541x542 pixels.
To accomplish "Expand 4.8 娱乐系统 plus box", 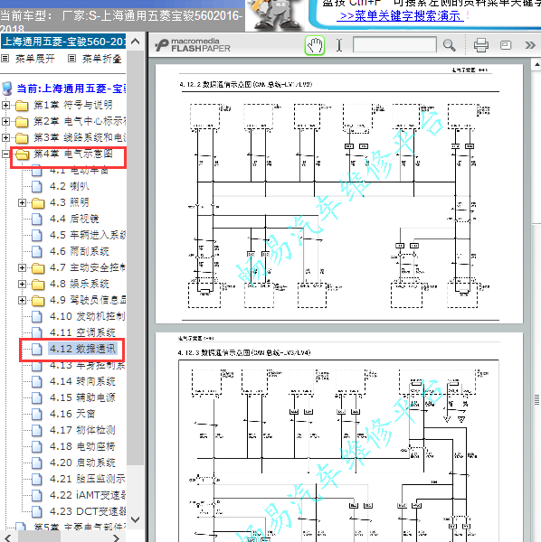I will tap(22, 284).
